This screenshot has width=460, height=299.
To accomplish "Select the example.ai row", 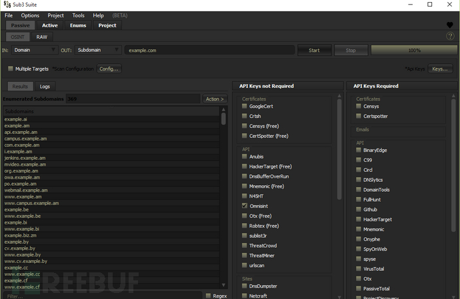I will (x=111, y=119).
